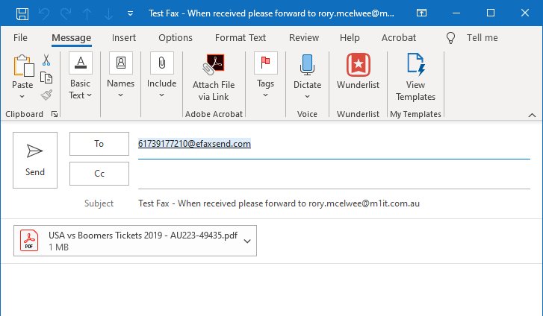Close the Test Fax message window
The height and width of the screenshot is (316, 543).
click(525, 13)
